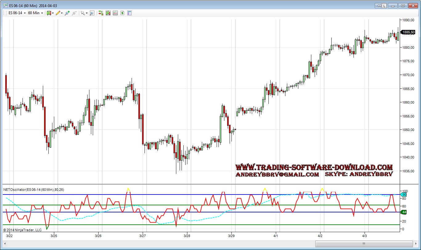Toggle the window link L button
The height and width of the screenshot is (250, 421).
384,6
